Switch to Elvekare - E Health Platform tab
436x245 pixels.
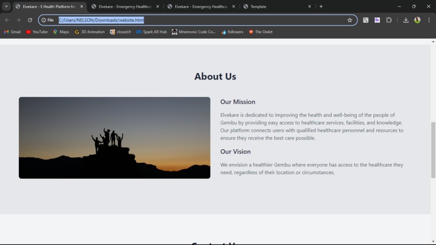click(x=49, y=6)
